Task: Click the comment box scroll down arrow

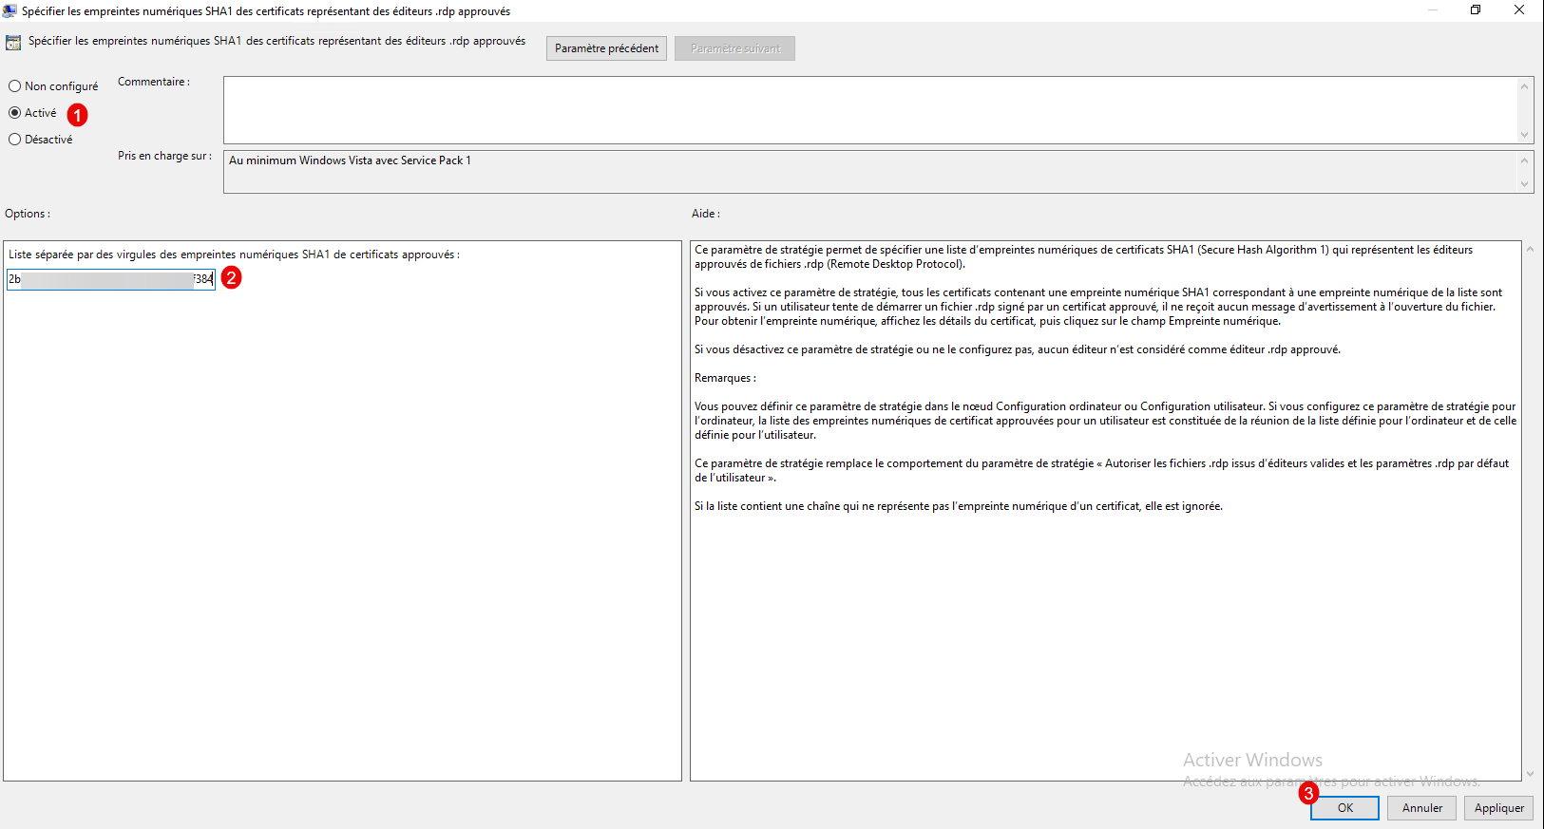Action: [x=1525, y=135]
